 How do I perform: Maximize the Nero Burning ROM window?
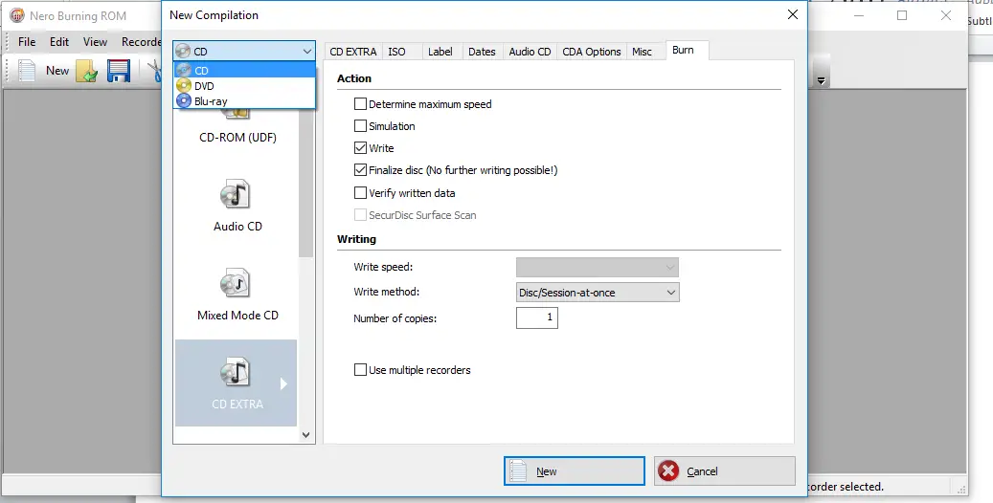(x=902, y=16)
